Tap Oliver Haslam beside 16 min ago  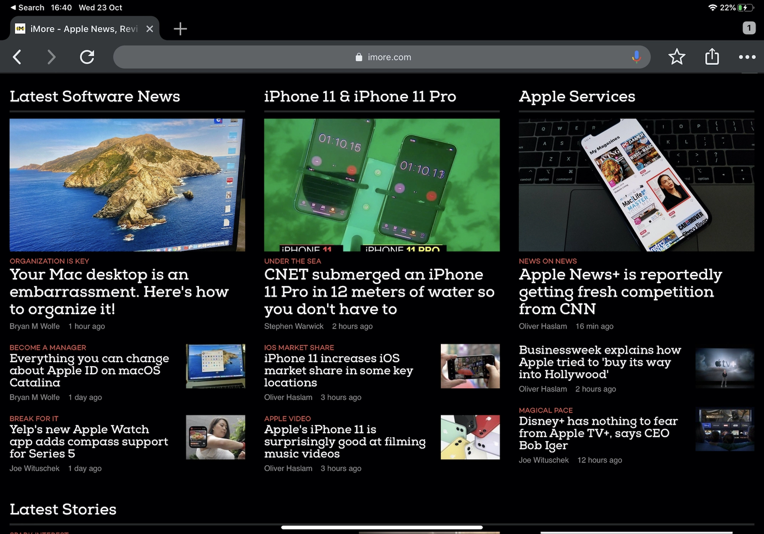pyautogui.click(x=543, y=326)
